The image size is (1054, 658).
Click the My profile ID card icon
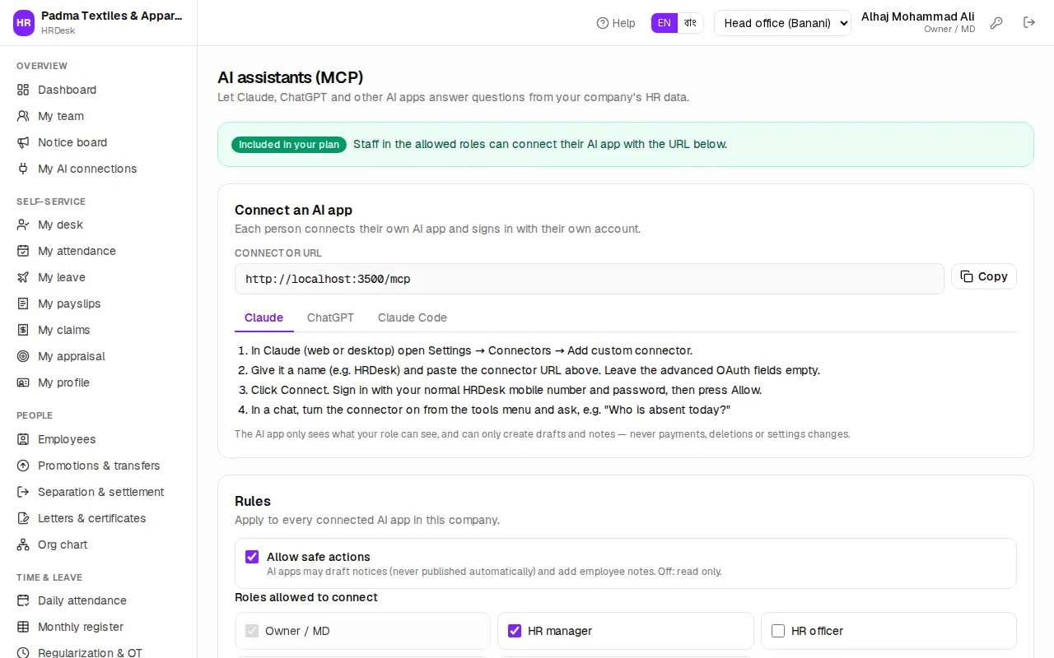coord(23,382)
